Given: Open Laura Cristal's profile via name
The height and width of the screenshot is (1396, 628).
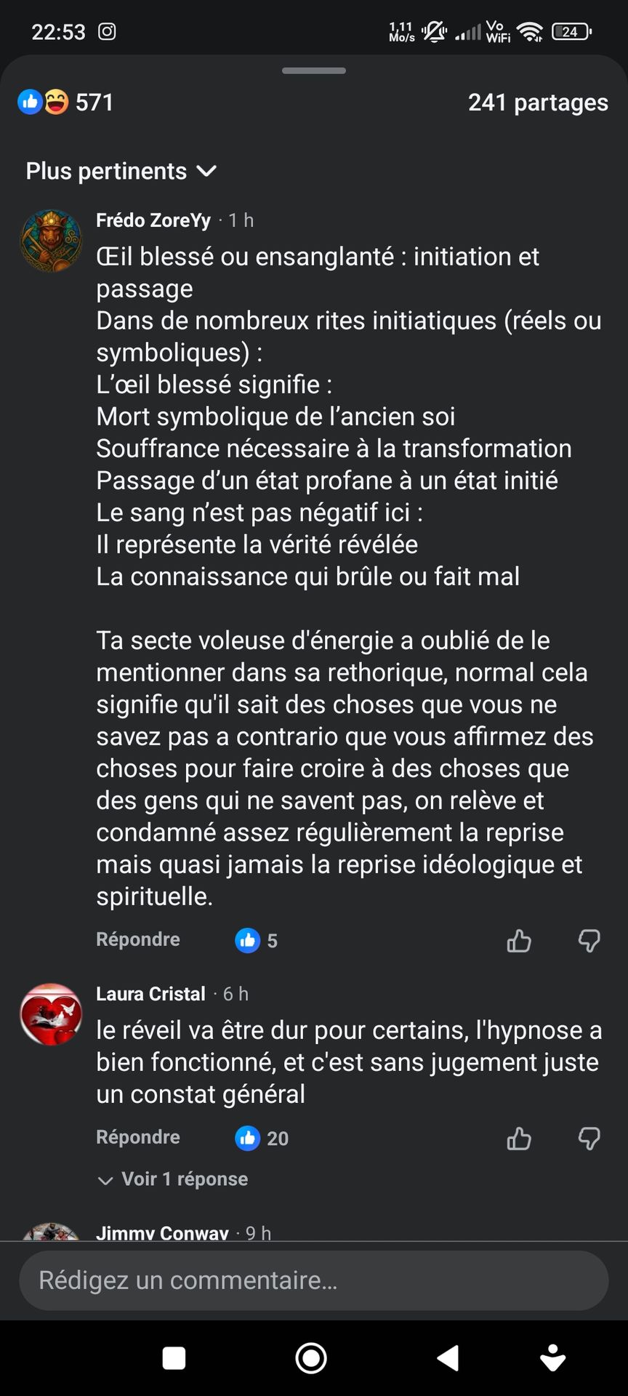Looking at the screenshot, I should click(x=150, y=994).
